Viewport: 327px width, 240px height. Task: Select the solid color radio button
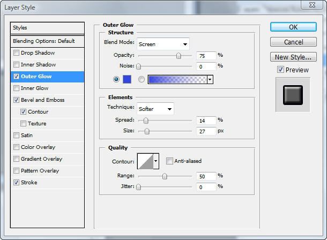point(116,79)
